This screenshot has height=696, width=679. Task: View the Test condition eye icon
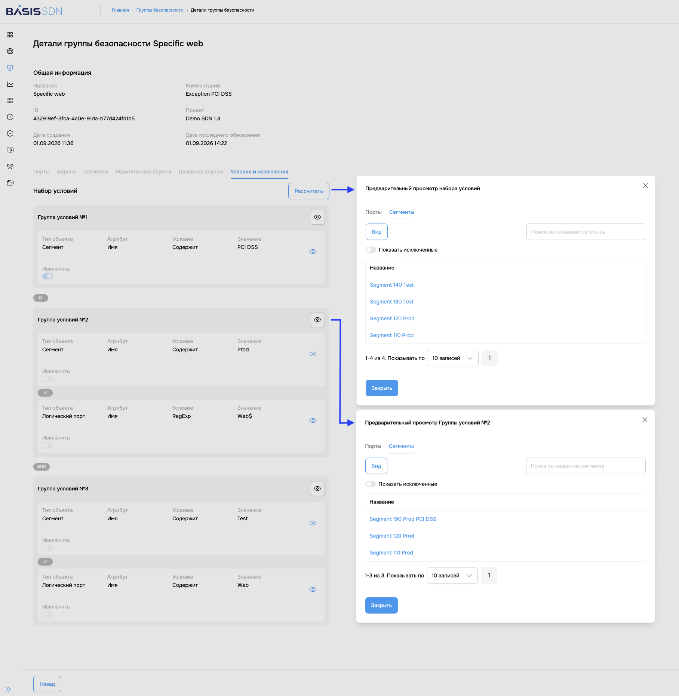click(x=313, y=523)
